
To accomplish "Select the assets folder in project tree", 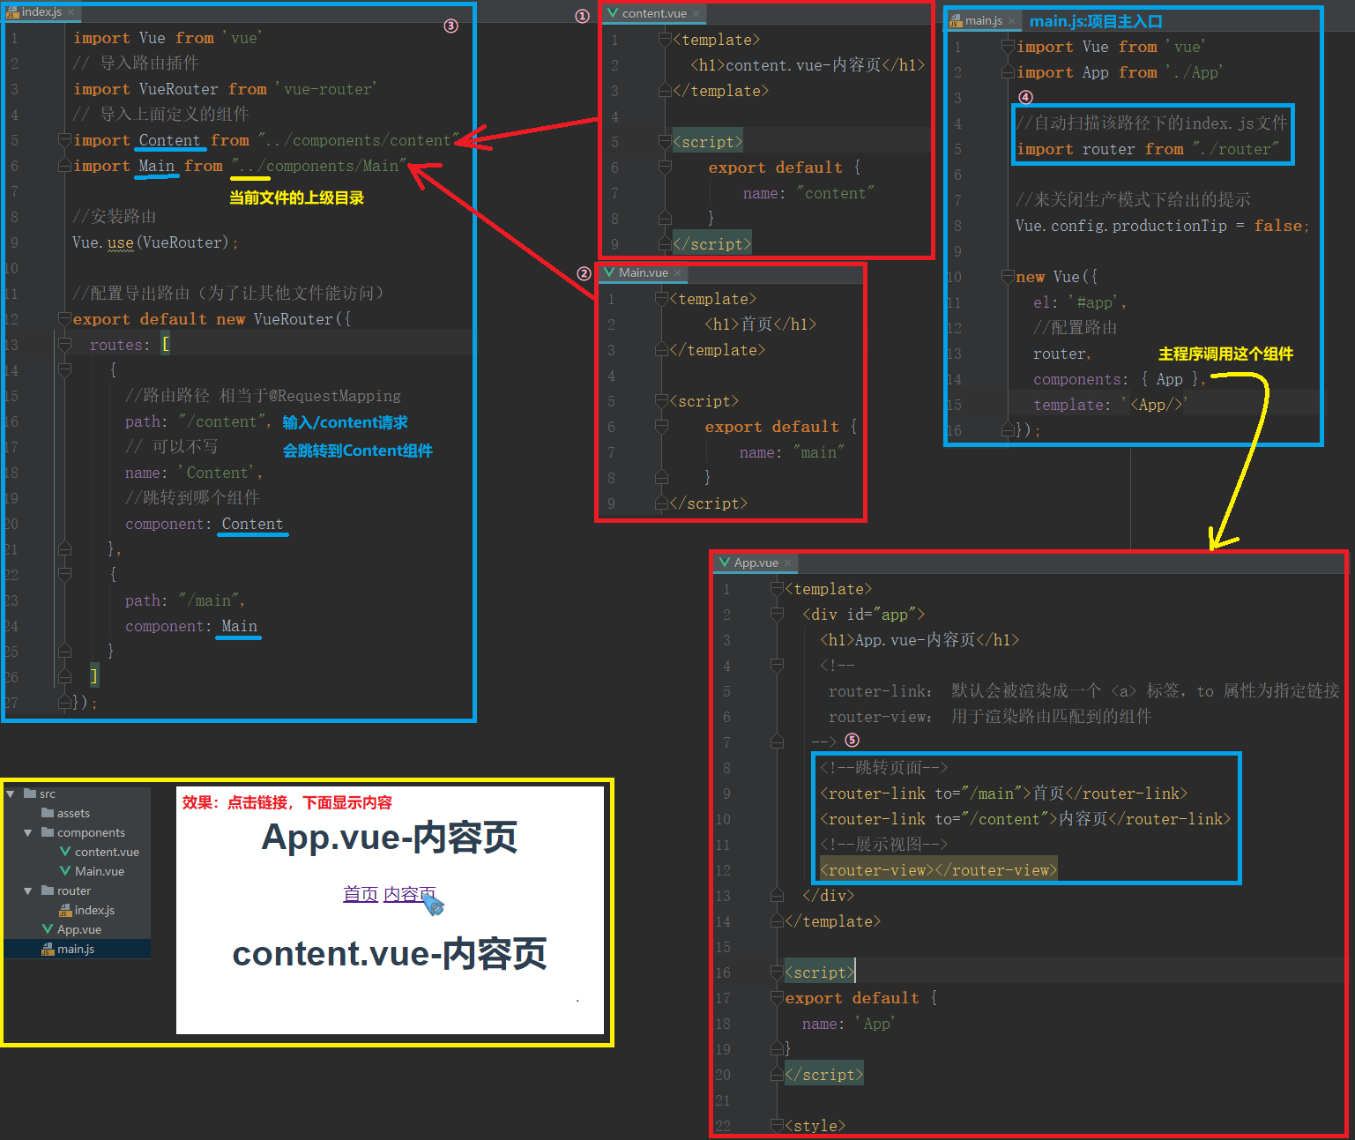I will pos(73,813).
